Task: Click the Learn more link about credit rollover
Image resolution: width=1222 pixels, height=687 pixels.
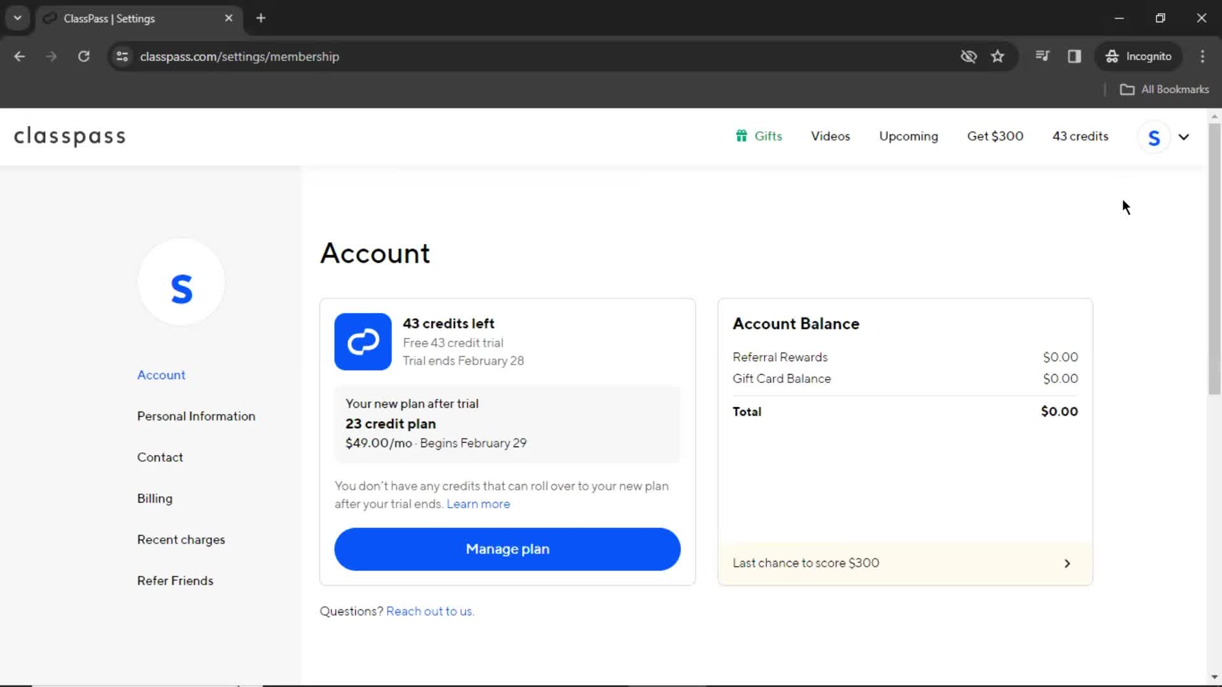Action: pos(478,504)
